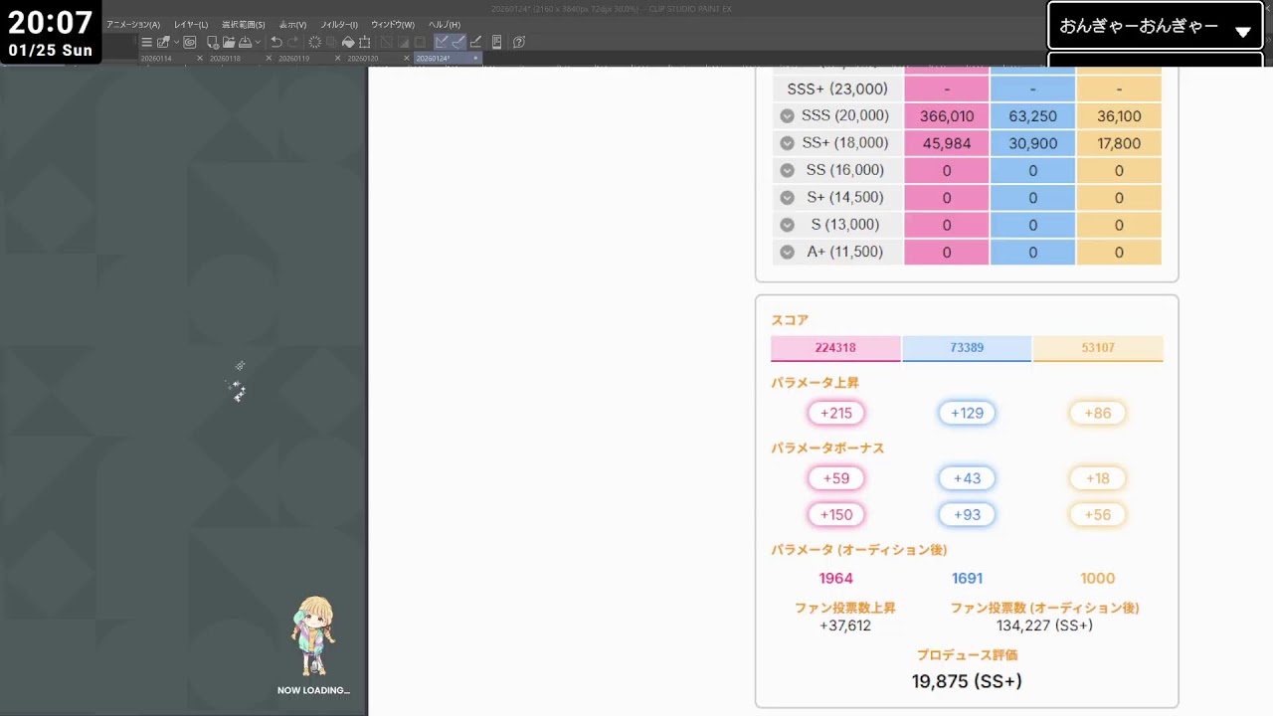1273x716 pixels.
Task: Click the Open file folder icon
Action: [x=229, y=42]
